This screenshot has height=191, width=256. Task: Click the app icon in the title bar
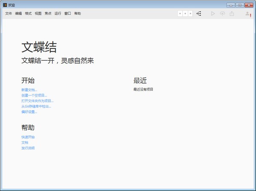5,5
